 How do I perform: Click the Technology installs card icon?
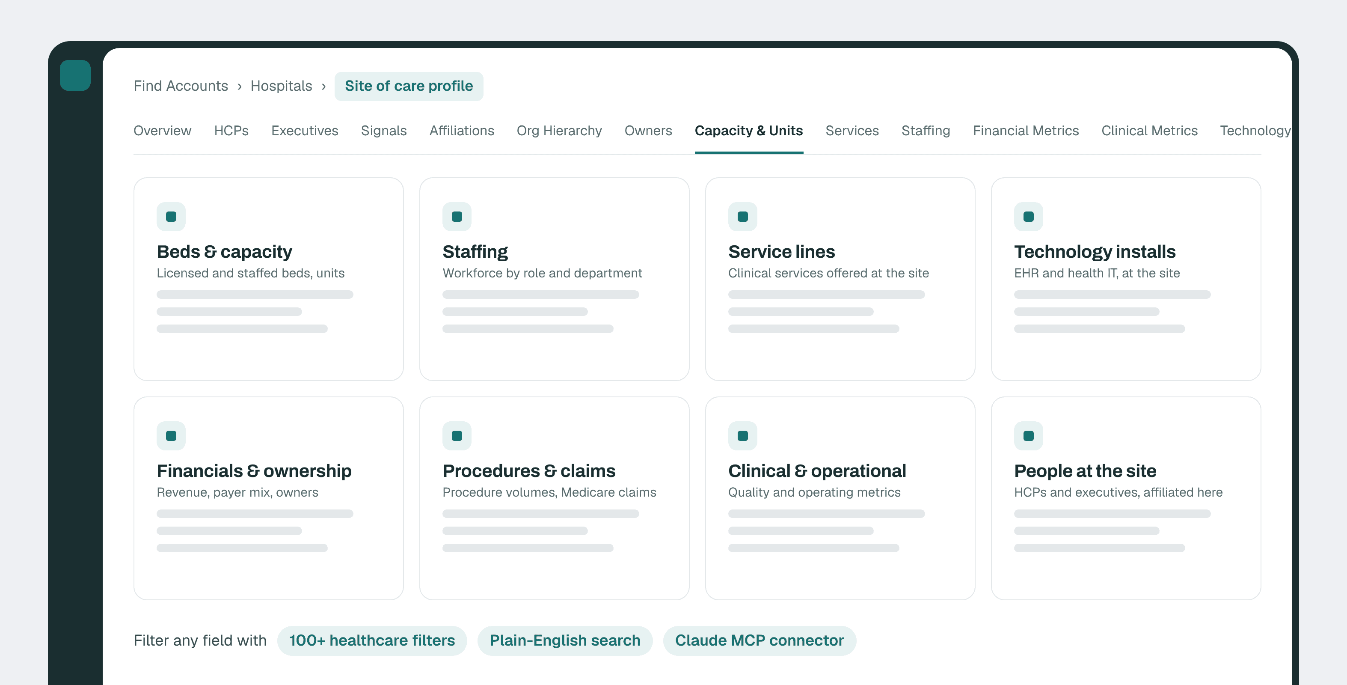(1029, 217)
